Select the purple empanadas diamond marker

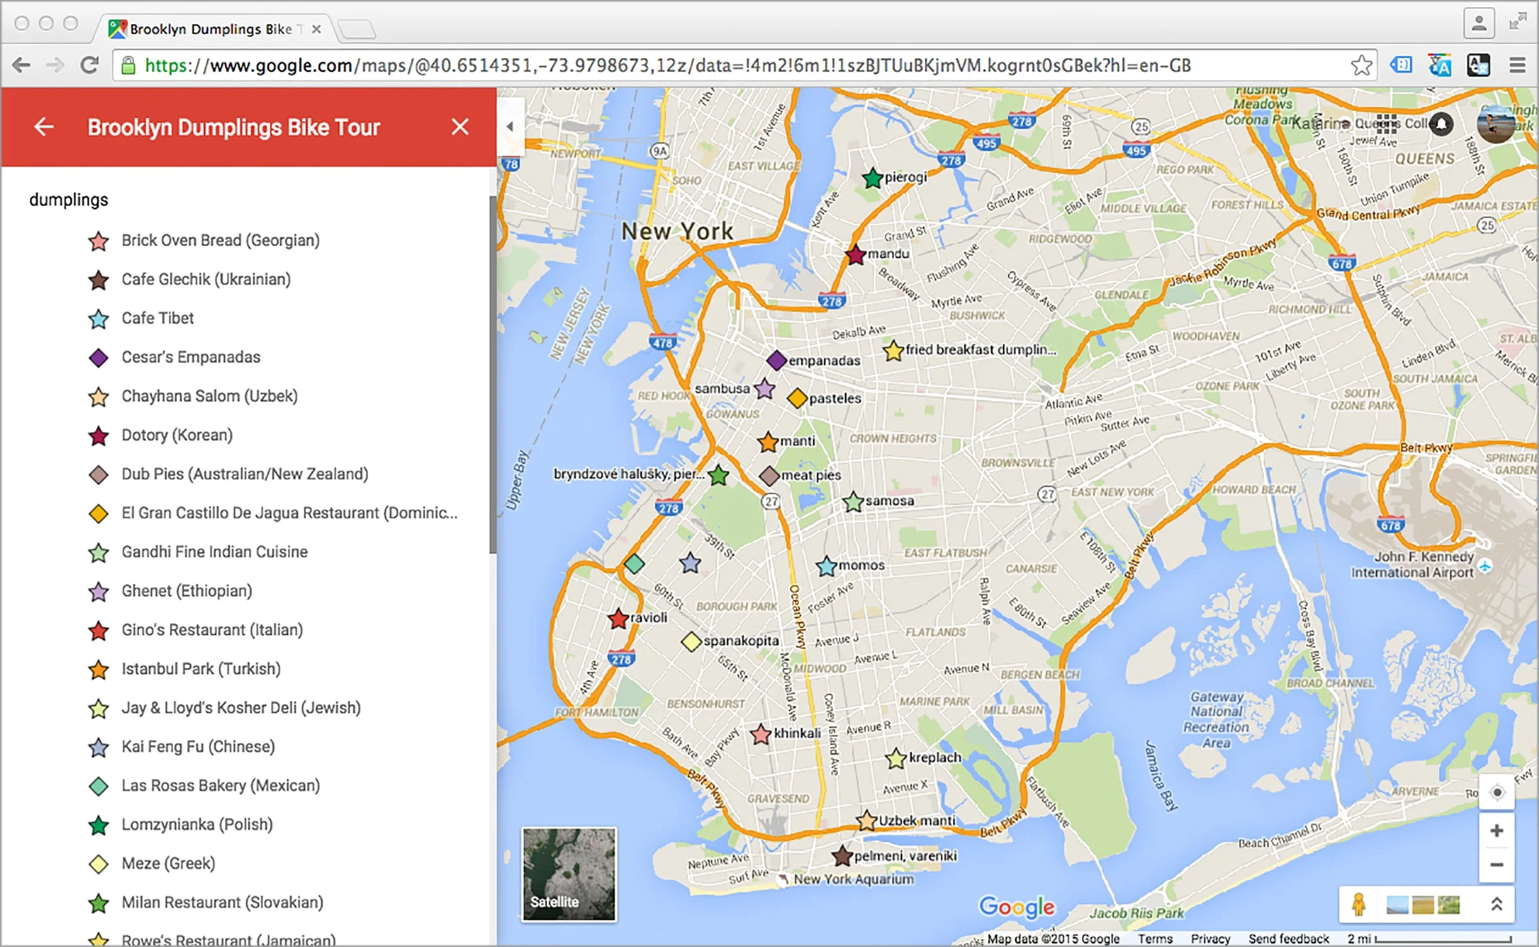(777, 360)
